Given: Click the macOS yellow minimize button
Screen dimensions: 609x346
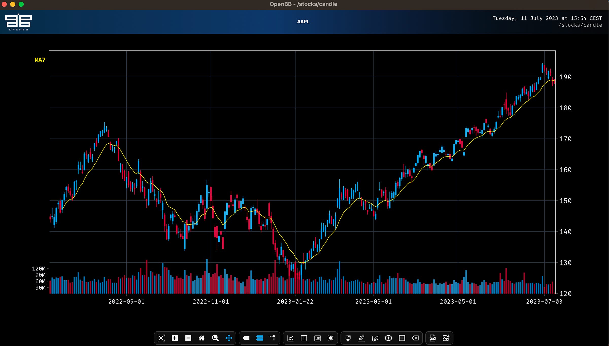Looking at the screenshot, I should pos(13,4).
